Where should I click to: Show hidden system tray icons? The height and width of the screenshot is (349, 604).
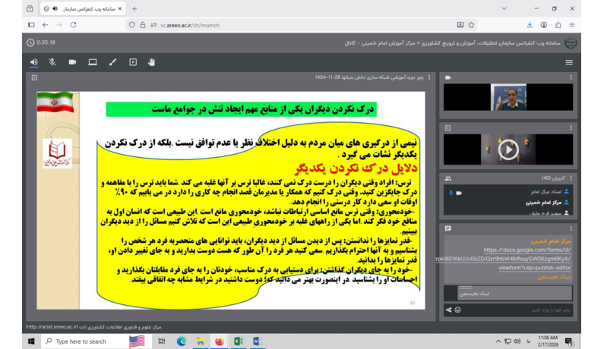[x=498, y=341]
